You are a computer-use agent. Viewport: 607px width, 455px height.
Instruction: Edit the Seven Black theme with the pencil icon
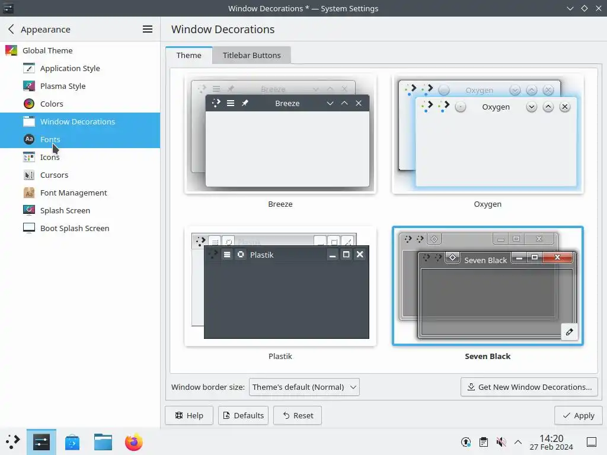(570, 332)
